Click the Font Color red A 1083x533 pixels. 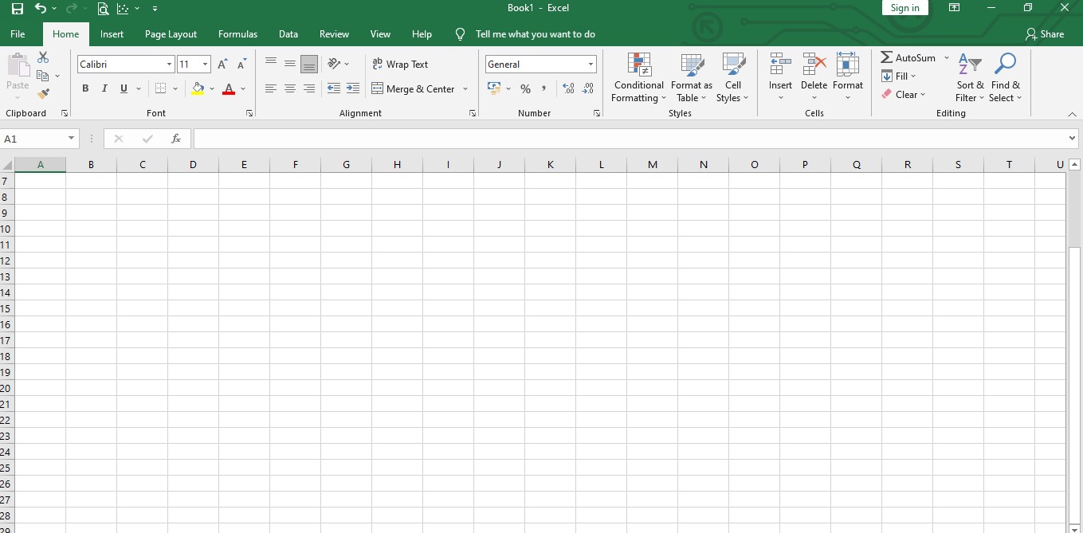click(229, 88)
